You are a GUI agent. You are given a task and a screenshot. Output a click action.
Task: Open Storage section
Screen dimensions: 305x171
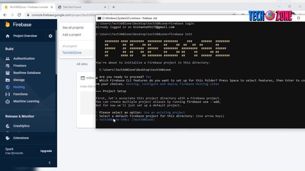19,80
